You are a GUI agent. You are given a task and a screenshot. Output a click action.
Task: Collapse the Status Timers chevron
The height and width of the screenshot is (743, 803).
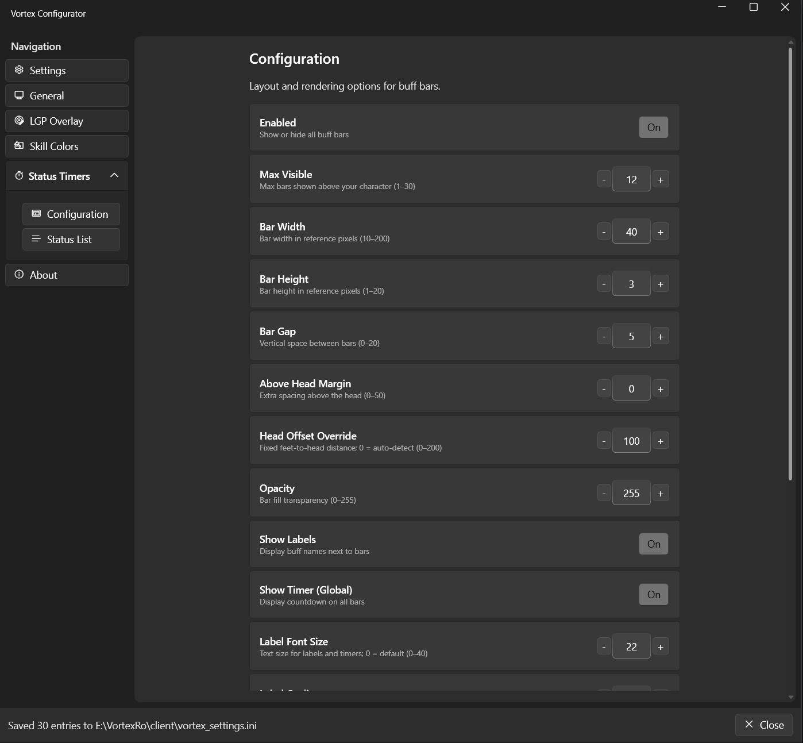coord(114,176)
